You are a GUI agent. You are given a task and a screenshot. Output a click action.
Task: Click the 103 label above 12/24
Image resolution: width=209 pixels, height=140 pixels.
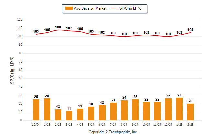coord(36,31)
